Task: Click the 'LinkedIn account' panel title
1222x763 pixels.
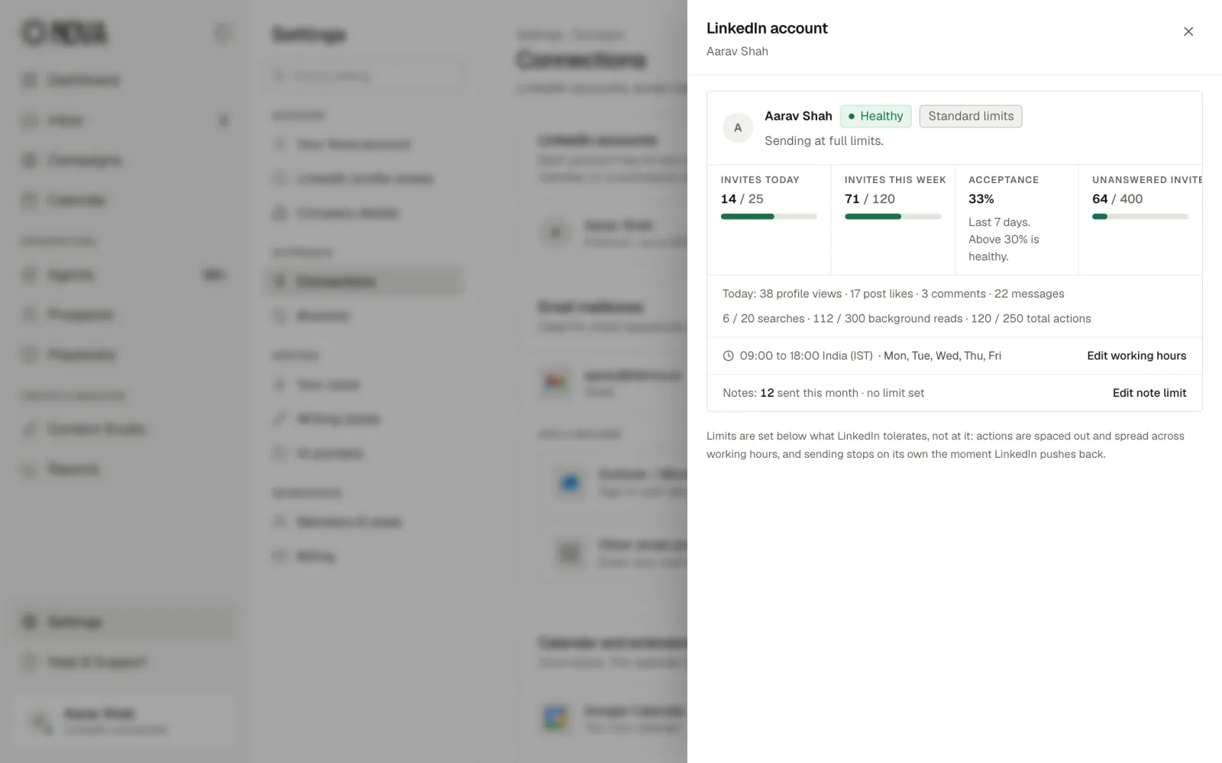Action: tap(767, 28)
